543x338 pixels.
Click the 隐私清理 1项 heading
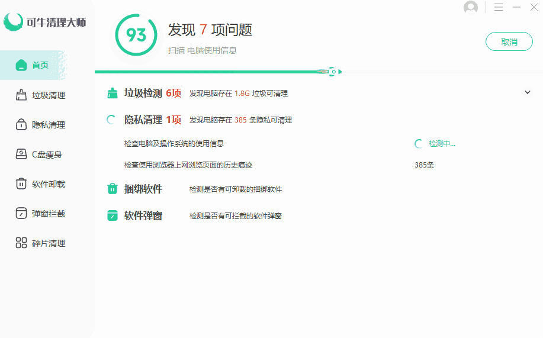coord(153,120)
